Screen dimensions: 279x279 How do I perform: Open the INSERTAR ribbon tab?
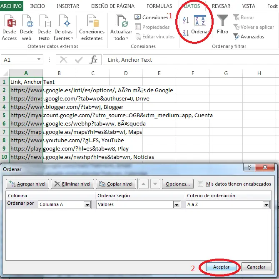[68, 6]
